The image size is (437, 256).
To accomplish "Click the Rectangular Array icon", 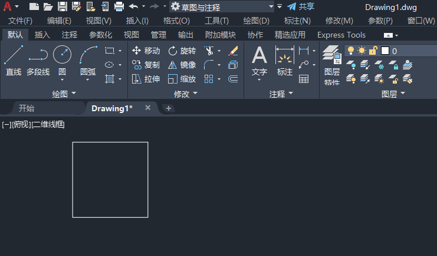I will (209, 79).
